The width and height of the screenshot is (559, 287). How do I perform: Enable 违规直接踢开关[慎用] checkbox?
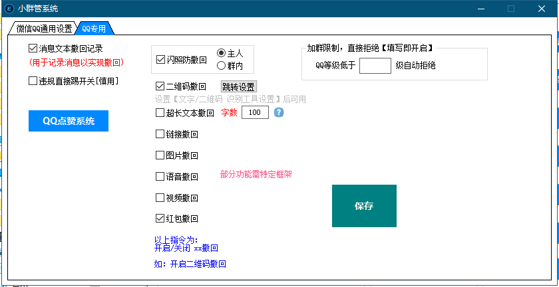[73, 81]
